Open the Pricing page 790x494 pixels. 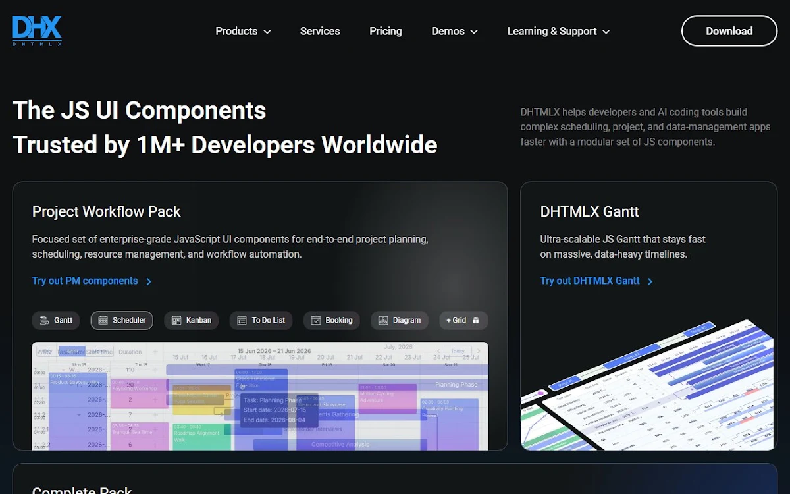point(386,31)
